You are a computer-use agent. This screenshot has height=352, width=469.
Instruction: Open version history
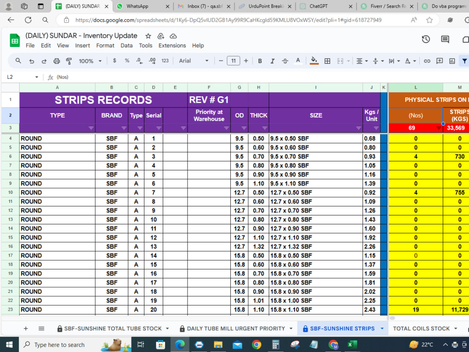(x=426, y=39)
